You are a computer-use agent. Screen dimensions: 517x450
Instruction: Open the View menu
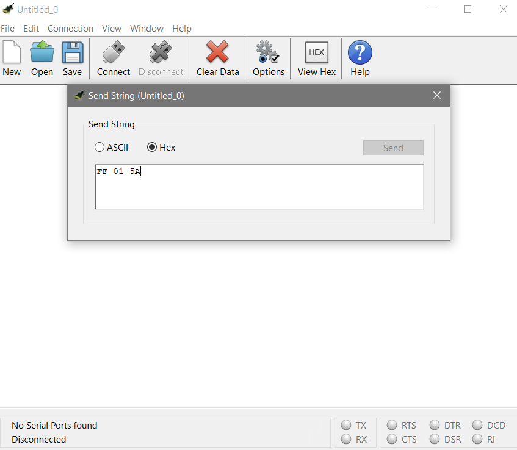point(112,29)
